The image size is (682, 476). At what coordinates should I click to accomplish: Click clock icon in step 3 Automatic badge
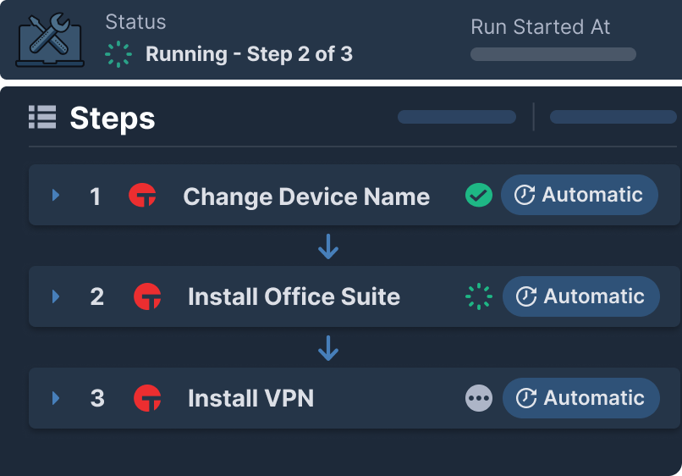526,398
